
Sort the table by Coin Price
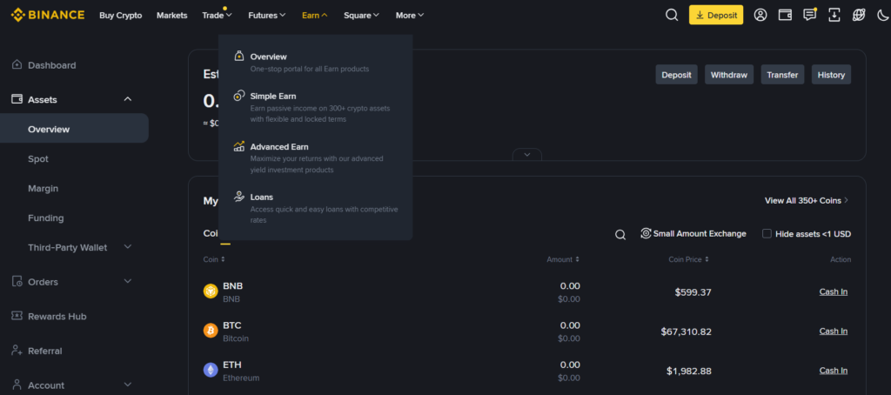tap(688, 259)
